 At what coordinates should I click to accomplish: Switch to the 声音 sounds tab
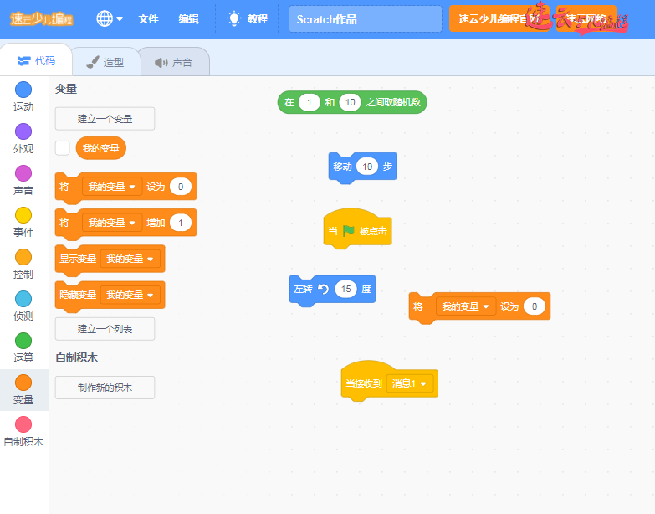[x=173, y=62]
